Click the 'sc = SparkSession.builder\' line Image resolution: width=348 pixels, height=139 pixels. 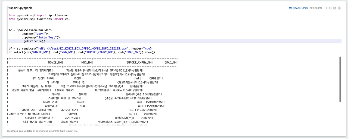[x=30, y=30]
